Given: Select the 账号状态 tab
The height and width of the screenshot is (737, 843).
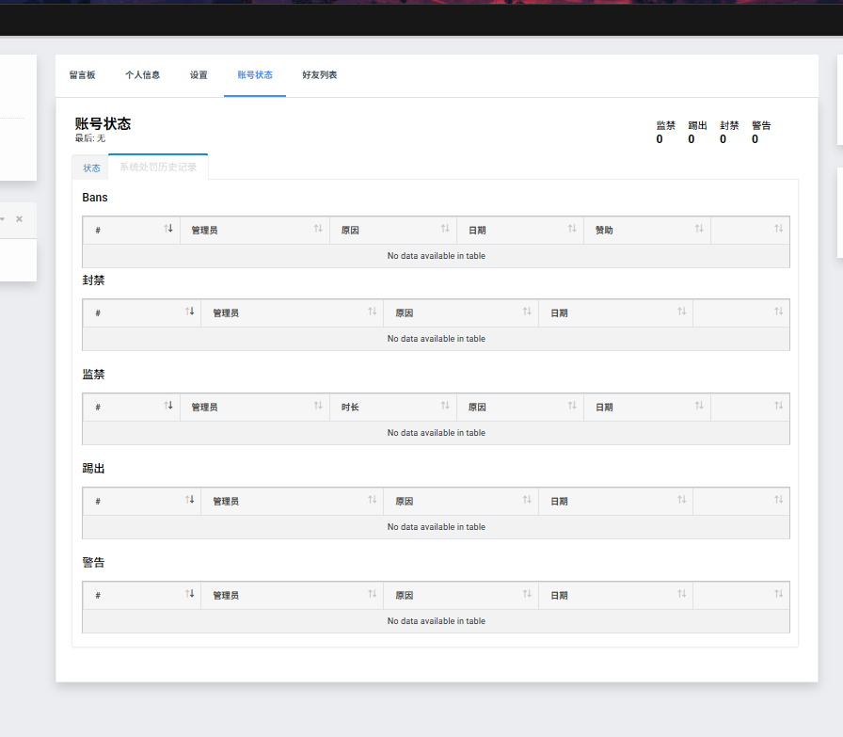Looking at the screenshot, I should click(255, 75).
